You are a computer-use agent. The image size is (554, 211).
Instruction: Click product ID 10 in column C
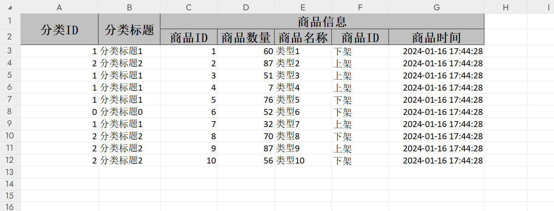point(189,160)
